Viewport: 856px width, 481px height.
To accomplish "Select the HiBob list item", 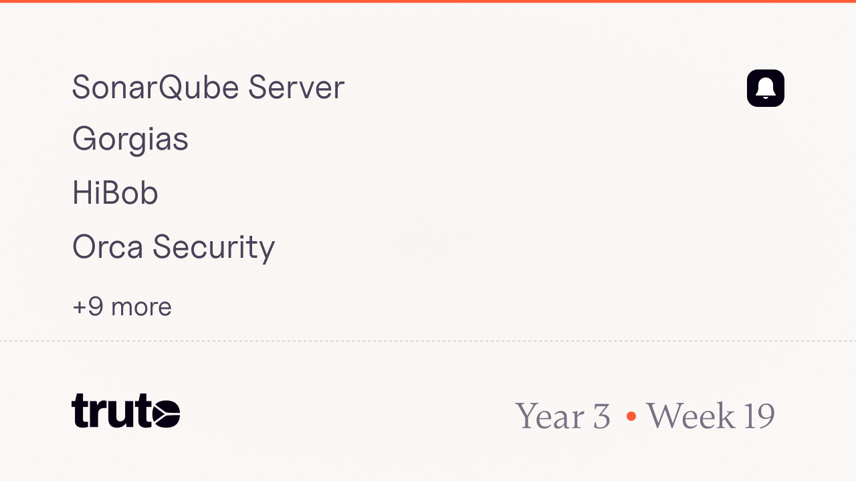I will point(115,193).
